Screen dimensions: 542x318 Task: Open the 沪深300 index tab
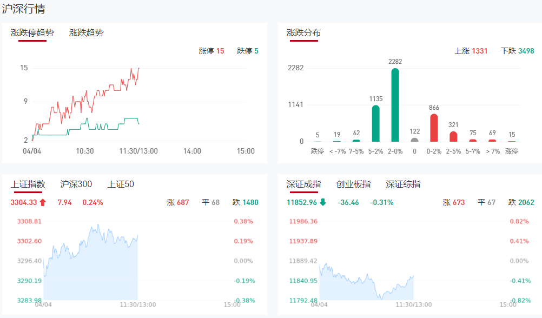click(x=76, y=184)
